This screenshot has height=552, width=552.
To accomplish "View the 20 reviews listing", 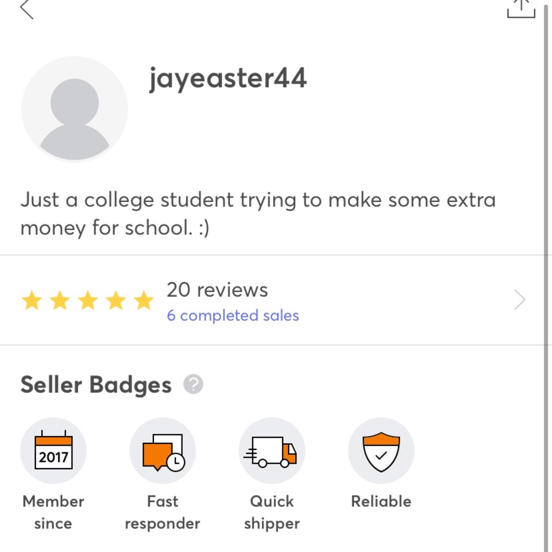I will pyautogui.click(x=217, y=289).
